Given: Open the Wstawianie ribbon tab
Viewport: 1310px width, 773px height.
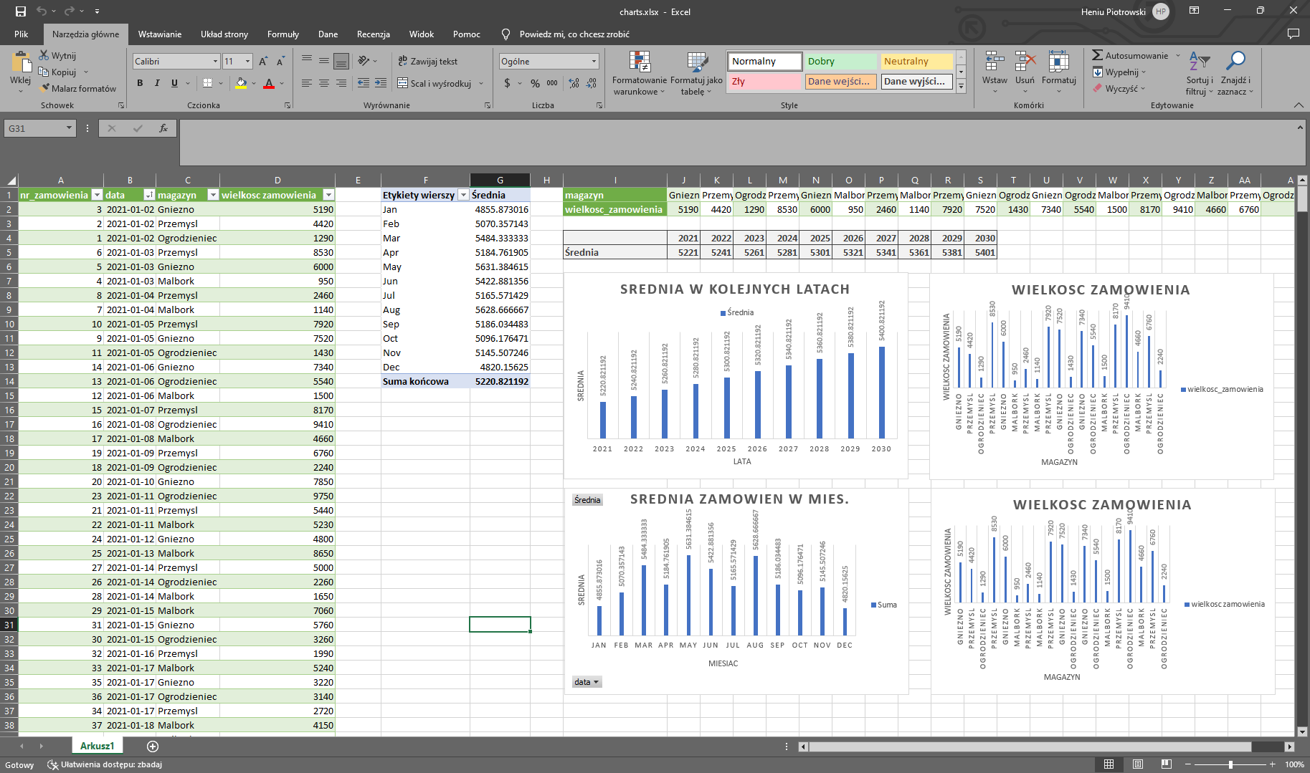Looking at the screenshot, I should tap(159, 34).
